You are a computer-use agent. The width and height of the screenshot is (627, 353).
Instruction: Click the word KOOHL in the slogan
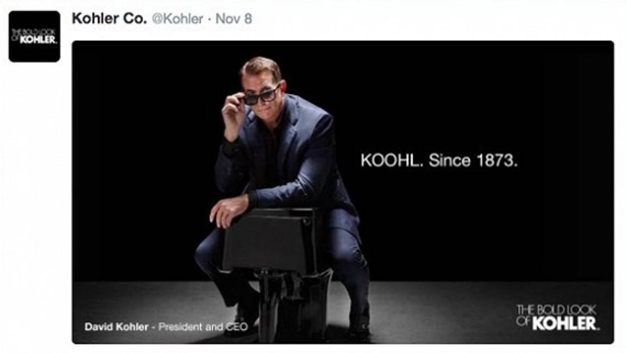(390, 161)
